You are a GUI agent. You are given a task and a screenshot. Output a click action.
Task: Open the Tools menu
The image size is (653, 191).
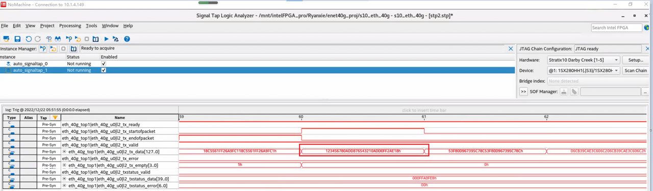coord(91,25)
